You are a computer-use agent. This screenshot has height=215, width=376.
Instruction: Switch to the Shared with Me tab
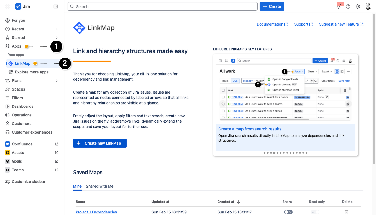[100, 186]
